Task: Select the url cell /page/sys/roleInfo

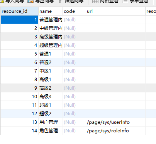Action: (115, 131)
